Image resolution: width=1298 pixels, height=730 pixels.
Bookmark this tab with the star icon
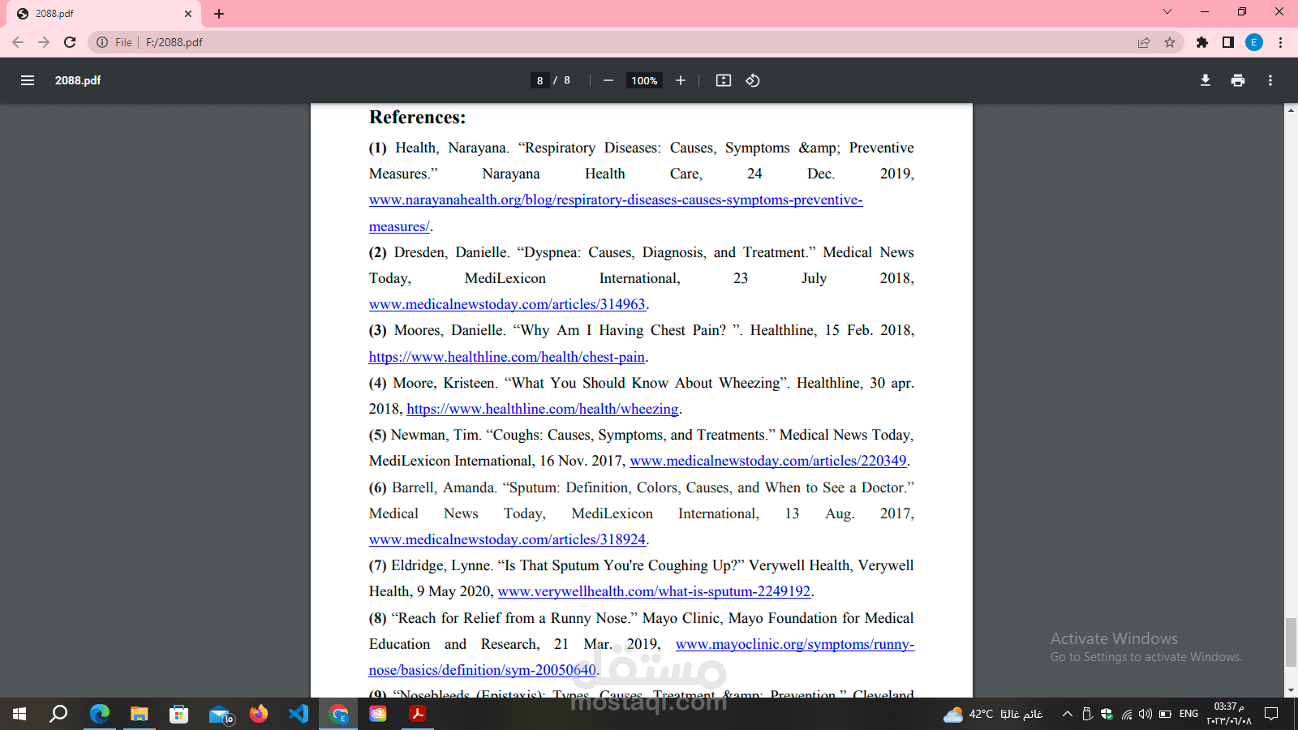pos(1170,42)
